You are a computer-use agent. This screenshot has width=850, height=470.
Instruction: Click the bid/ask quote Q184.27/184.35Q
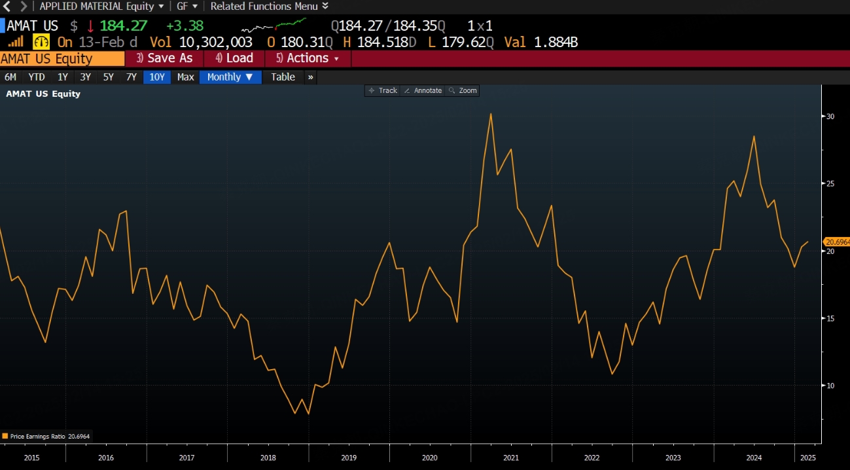[388, 26]
